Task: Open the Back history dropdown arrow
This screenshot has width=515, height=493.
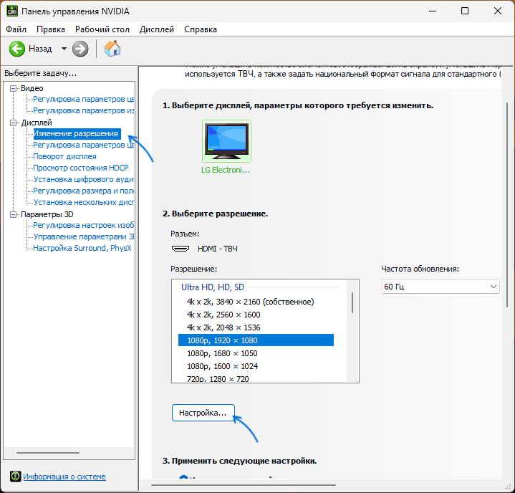Action: click(64, 49)
